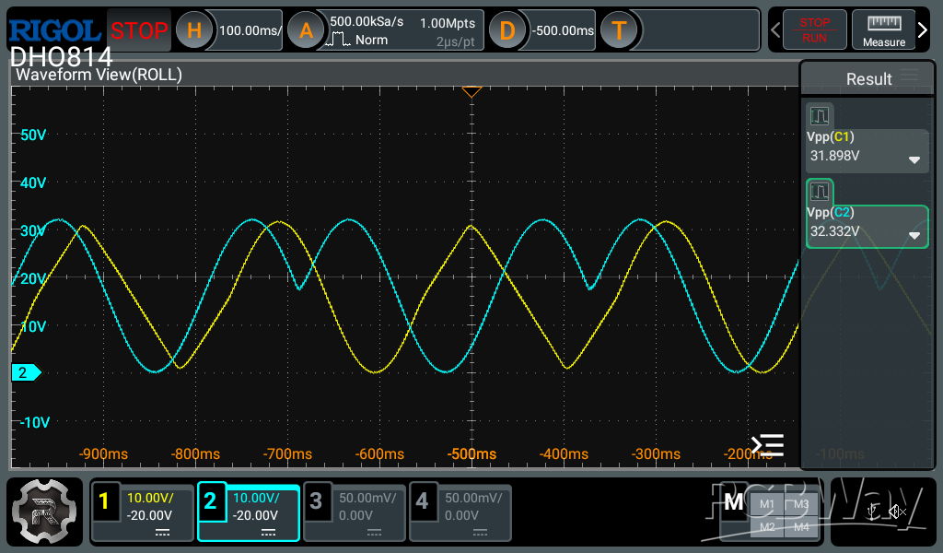Select the channel 2 ground level marker
Viewport: 943px width, 553px height.
coord(25,372)
